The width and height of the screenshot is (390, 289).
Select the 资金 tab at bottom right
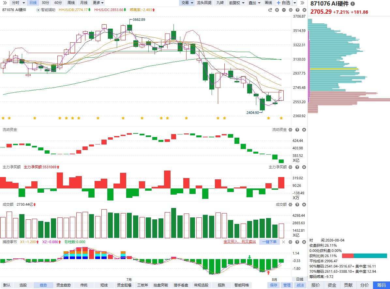click(x=332, y=285)
